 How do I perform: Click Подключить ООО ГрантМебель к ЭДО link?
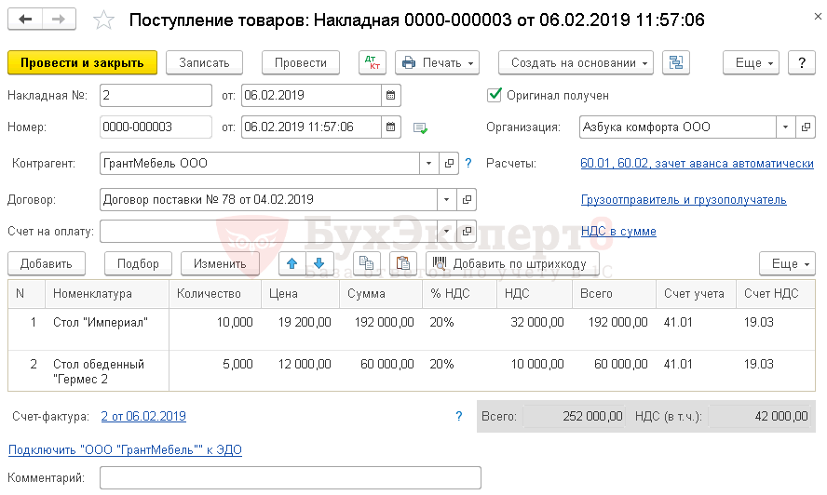(125, 449)
